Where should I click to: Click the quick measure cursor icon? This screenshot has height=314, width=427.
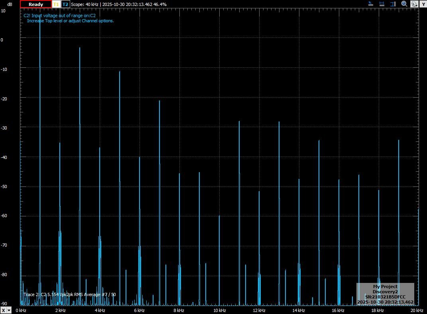tap(370, 4)
